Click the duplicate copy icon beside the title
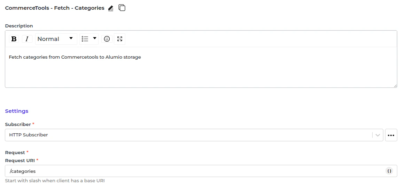The image size is (414, 185). [122, 8]
